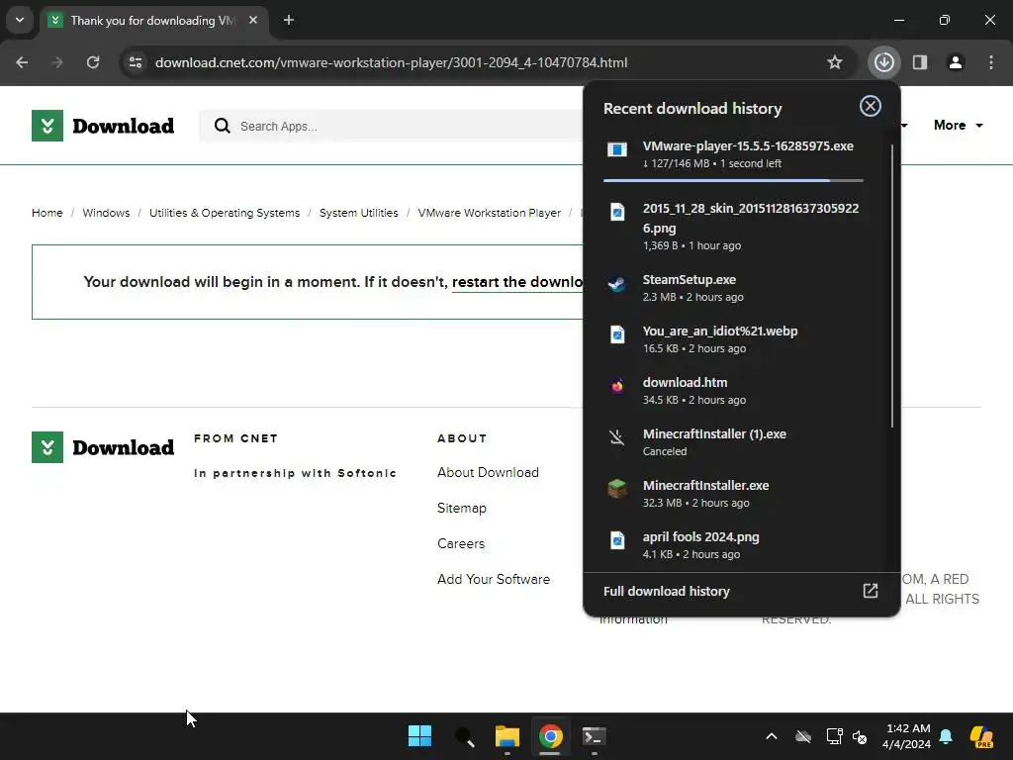1013x760 pixels.
Task: Select download.htm file name
Action: pos(685,383)
